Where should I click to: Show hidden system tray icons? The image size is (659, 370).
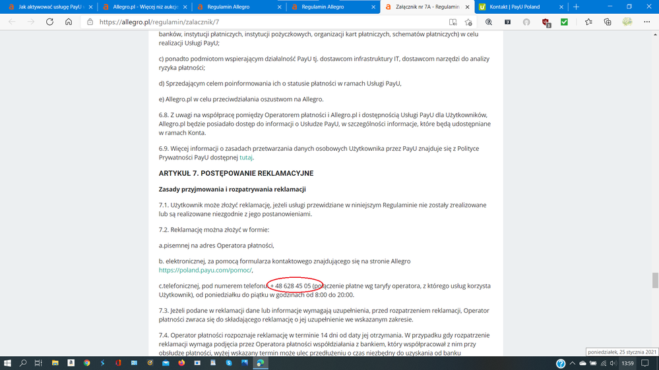(x=572, y=363)
